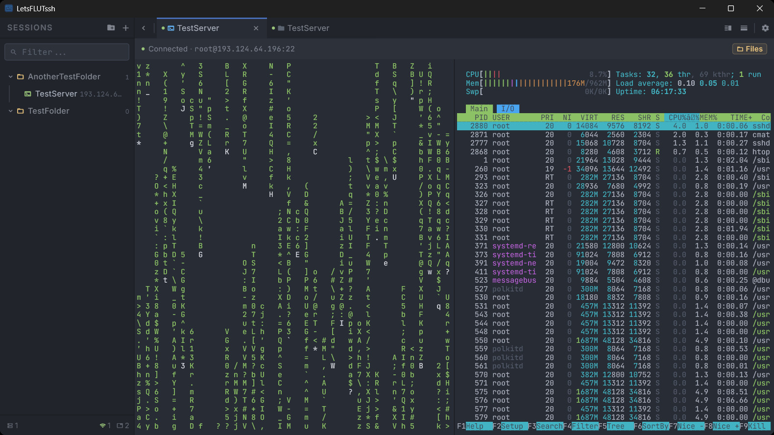Collapse the TestFolder chevron
The height and width of the screenshot is (435, 774).
(x=11, y=111)
